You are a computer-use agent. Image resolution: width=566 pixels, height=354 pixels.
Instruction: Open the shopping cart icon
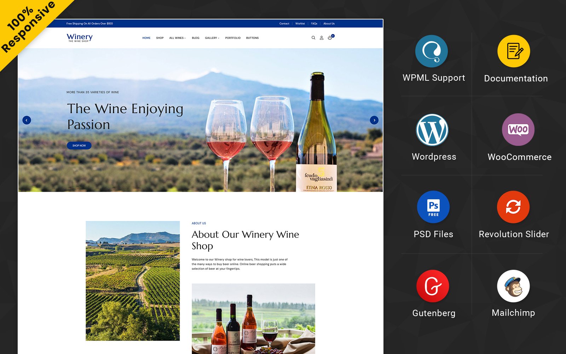pyautogui.click(x=330, y=38)
